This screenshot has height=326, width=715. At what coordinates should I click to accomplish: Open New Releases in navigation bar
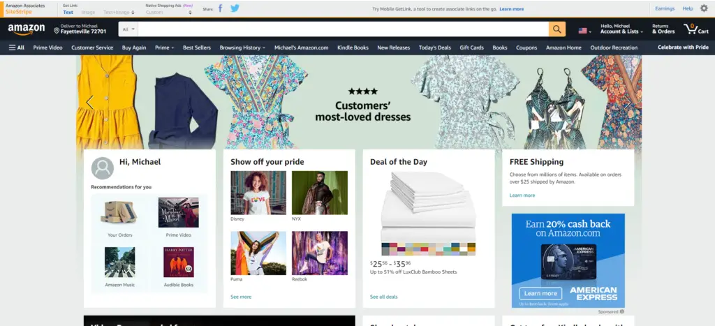pos(394,47)
